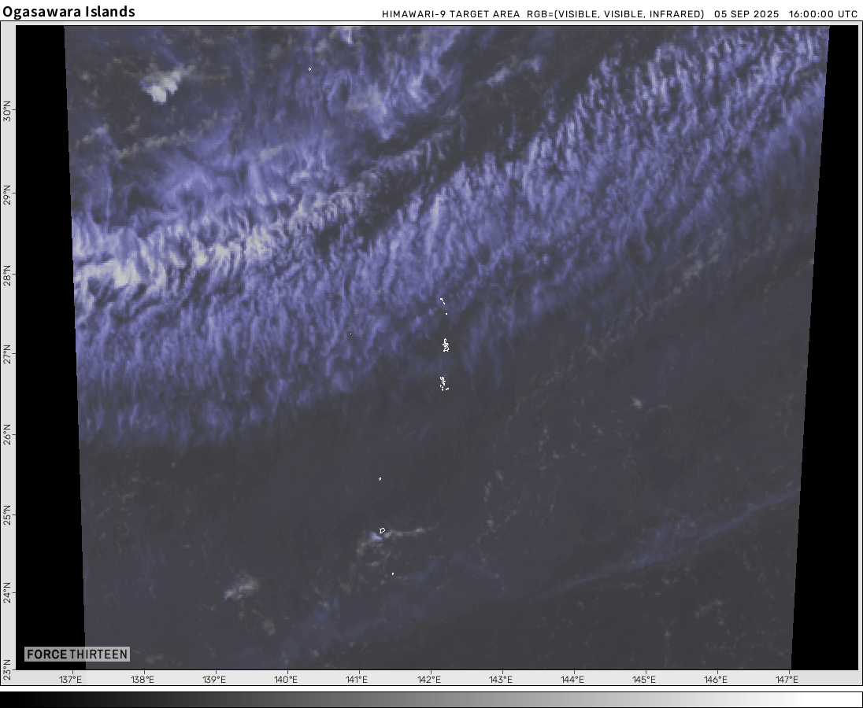This screenshot has height=708, width=863.
Task: Click the 05 SEP 2025 date
Action: 746,14
